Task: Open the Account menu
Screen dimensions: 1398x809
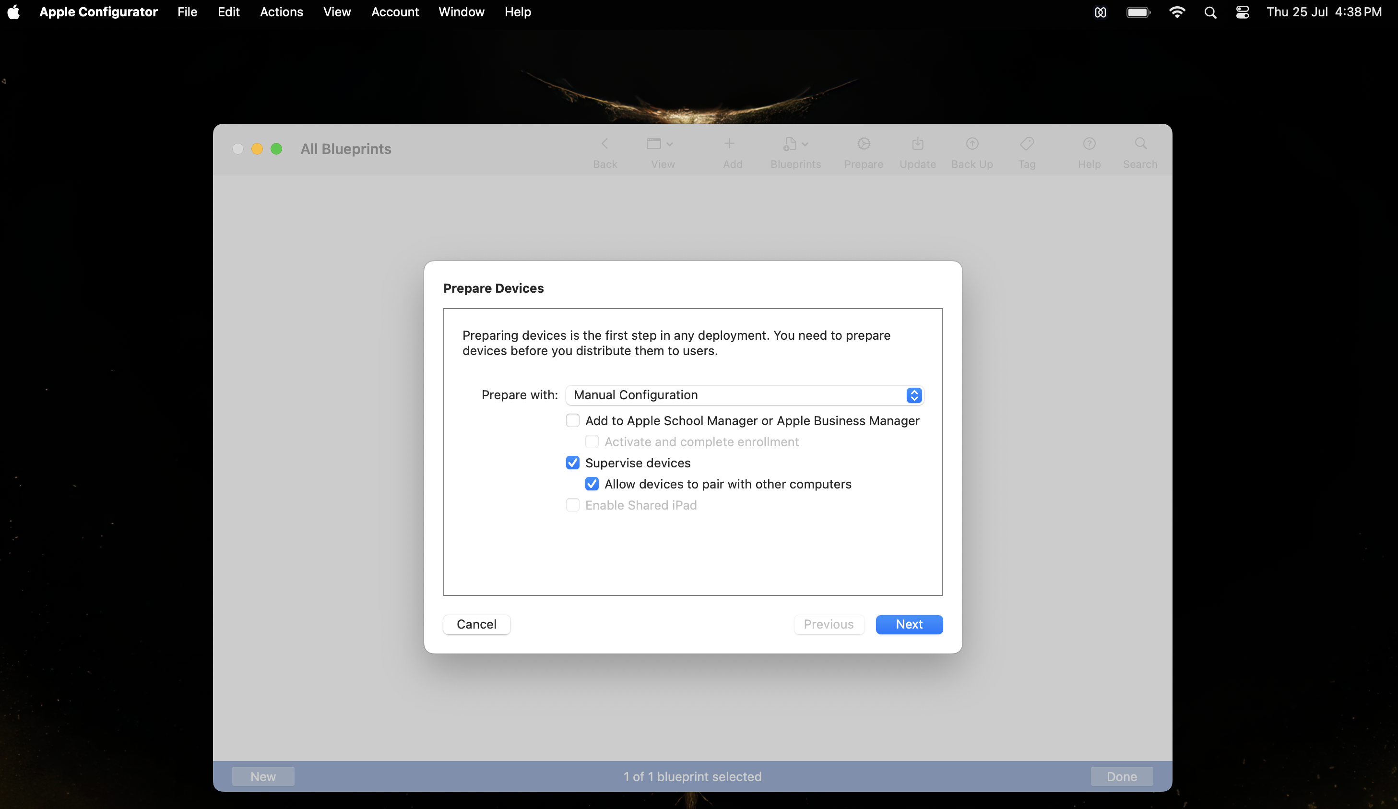Action: (x=394, y=12)
